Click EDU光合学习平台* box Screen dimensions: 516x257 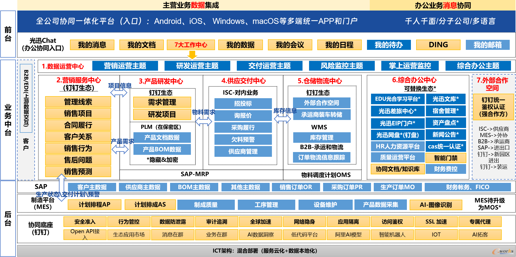pos(398,99)
